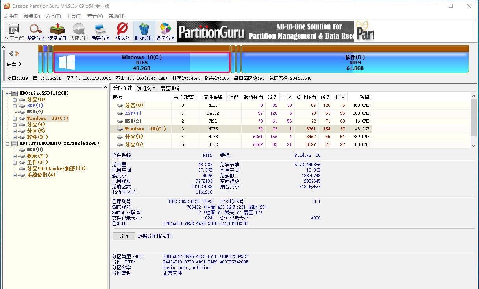Click the 卷标 column header
Viewport: 479px width, 289px height.
pyautogui.click(x=141, y=97)
